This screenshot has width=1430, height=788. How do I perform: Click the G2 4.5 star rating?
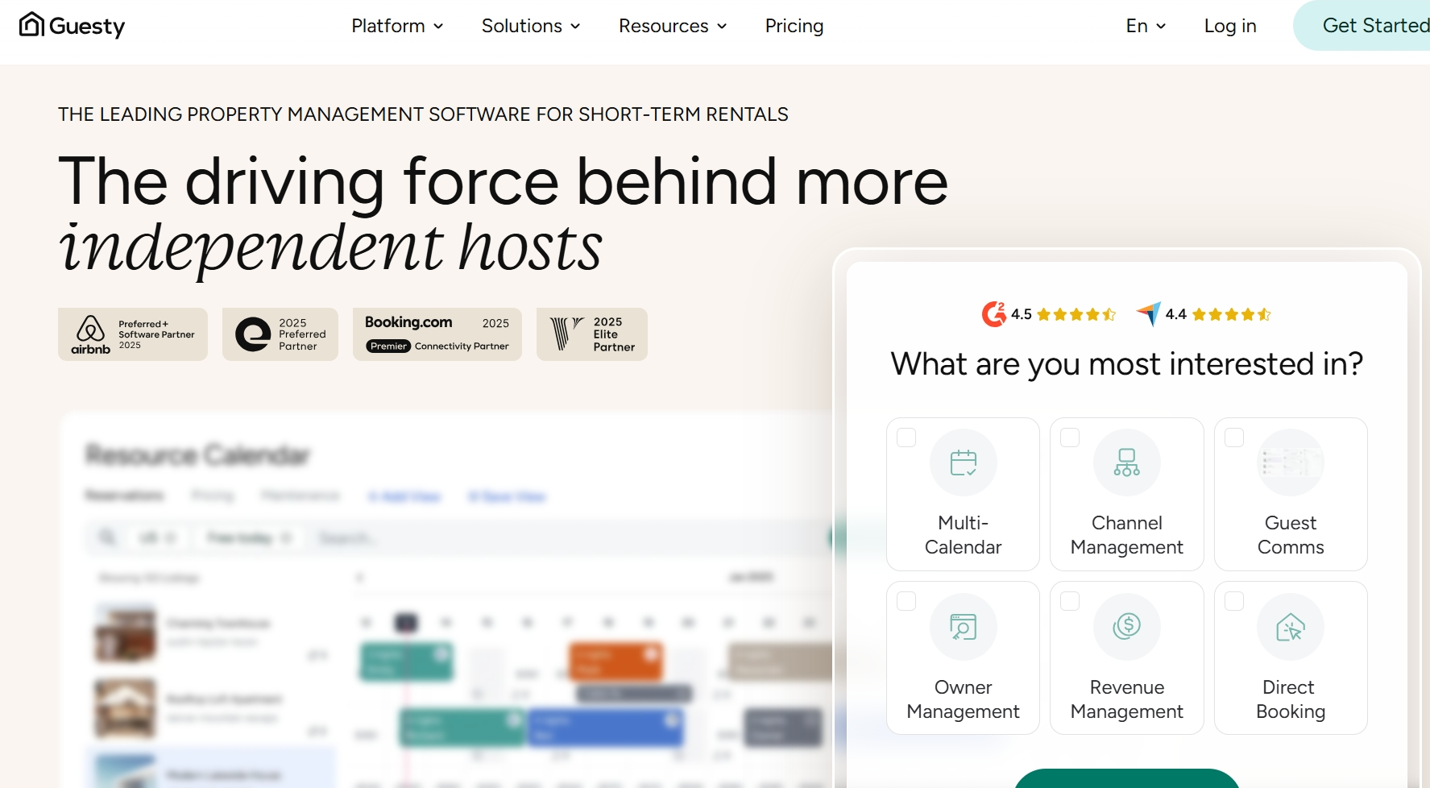[x=1076, y=314]
